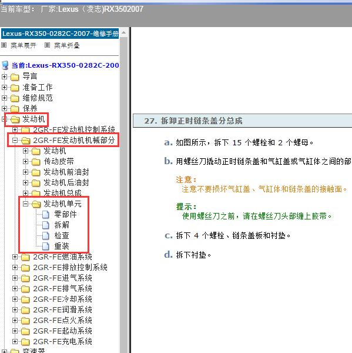Image resolution: width=352 pixels, height=353 pixels.
Task: Click the 菜单折叠 collapse-all icon
Action: (47, 45)
